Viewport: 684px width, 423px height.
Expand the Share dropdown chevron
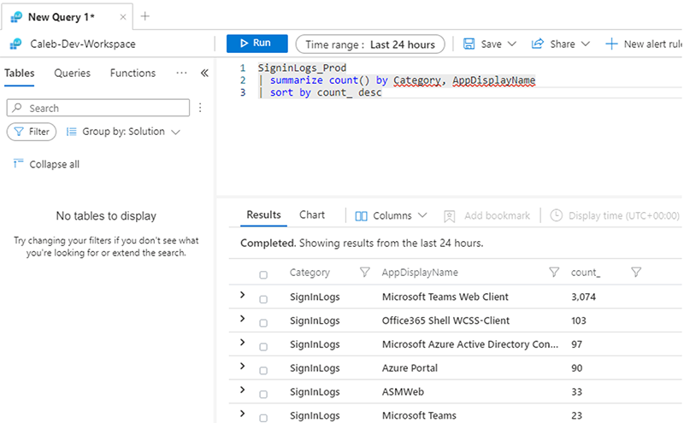pos(586,44)
